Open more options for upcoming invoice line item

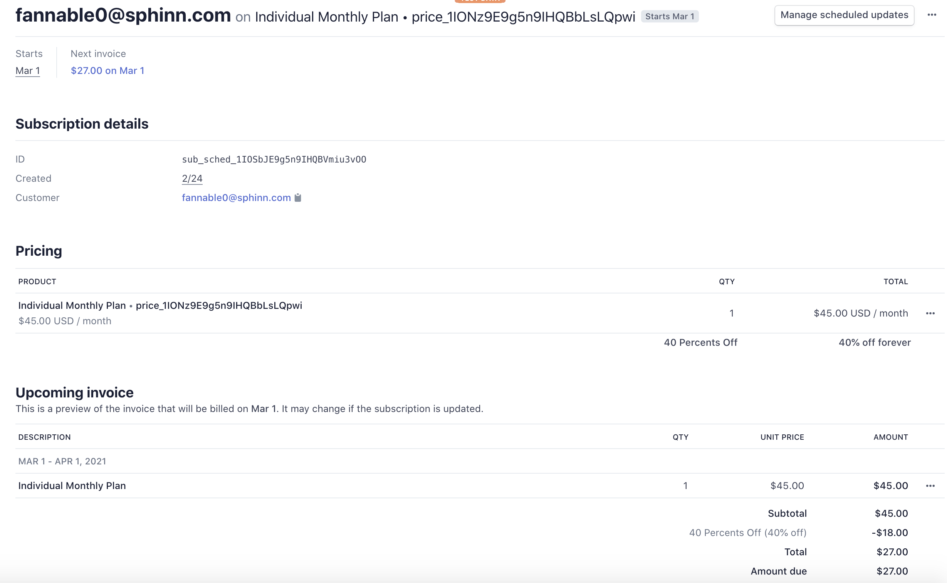coord(930,486)
